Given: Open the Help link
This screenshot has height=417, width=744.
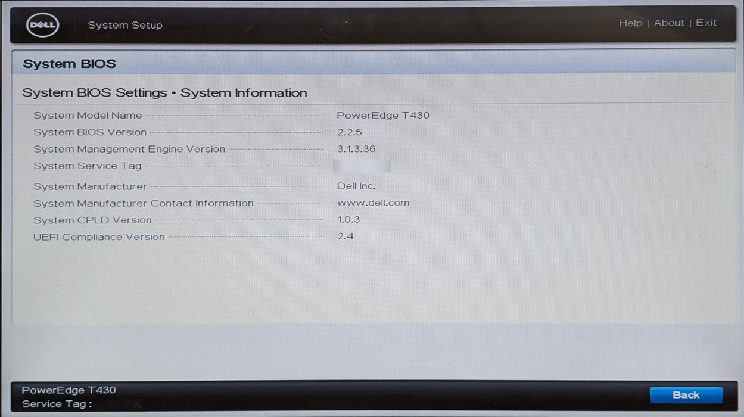Looking at the screenshot, I should pyautogui.click(x=630, y=23).
